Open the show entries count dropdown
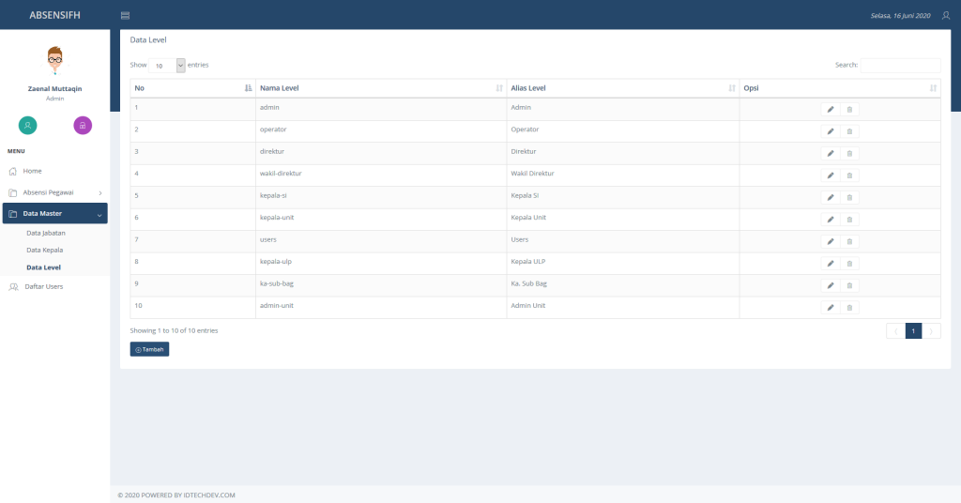961x503 pixels. pos(167,66)
